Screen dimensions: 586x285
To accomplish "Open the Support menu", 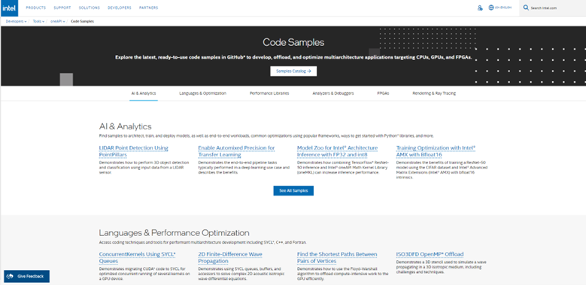I will tap(62, 8).
